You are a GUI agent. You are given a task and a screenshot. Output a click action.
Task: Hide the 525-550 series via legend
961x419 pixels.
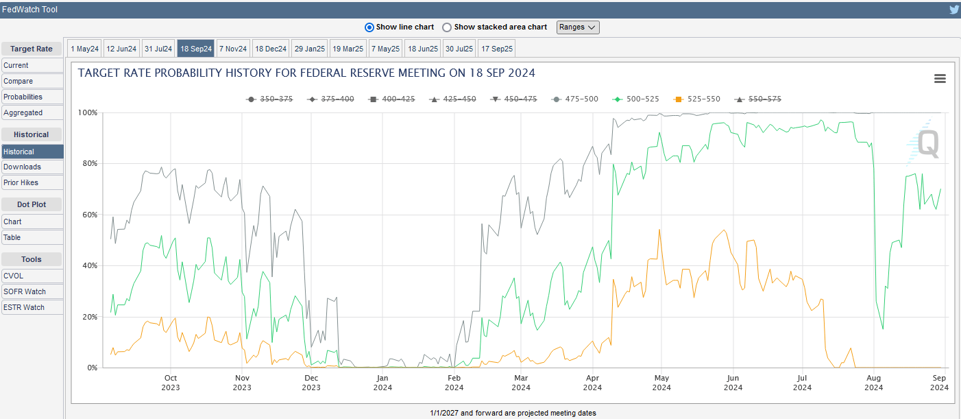(x=705, y=99)
